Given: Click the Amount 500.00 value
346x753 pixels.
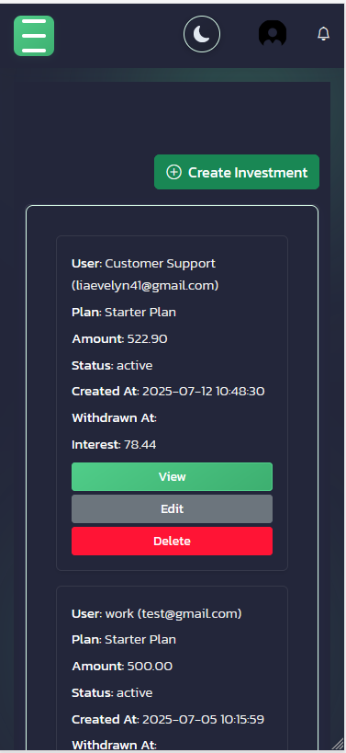Looking at the screenshot, I should pos(150,667).
